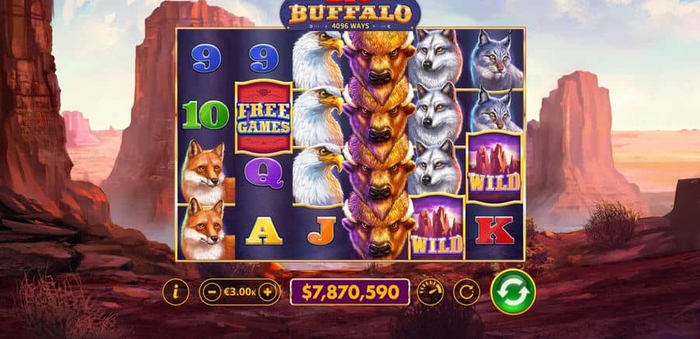The image size is (700, 339).
Task: Open the autoplay circular arrow button
Action: point(467,292)
